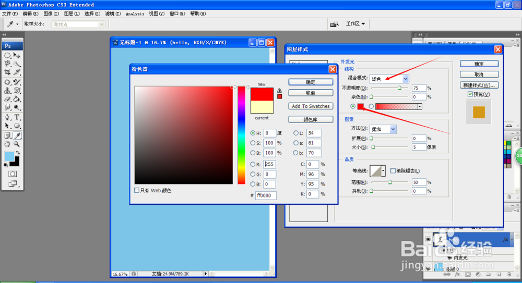Click 取消 in the color picker
Image resolution: width=522 pixels, height=283 pixels.
coord(311,93)
